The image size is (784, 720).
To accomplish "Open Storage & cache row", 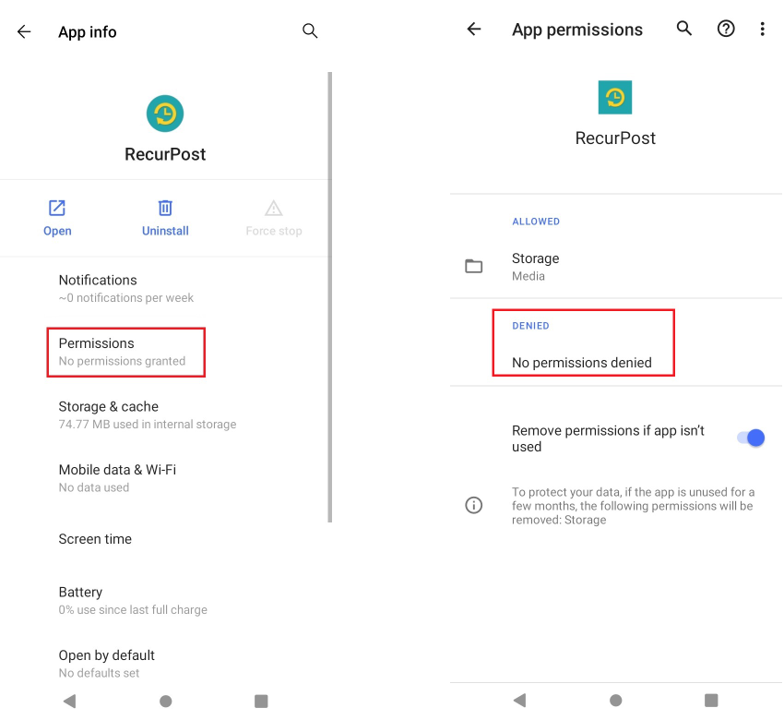I will (165, 414).
